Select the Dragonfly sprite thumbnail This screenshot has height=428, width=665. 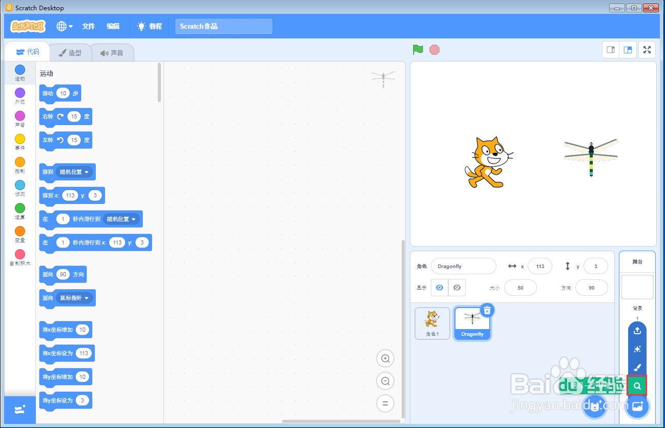tap(472, 324)
